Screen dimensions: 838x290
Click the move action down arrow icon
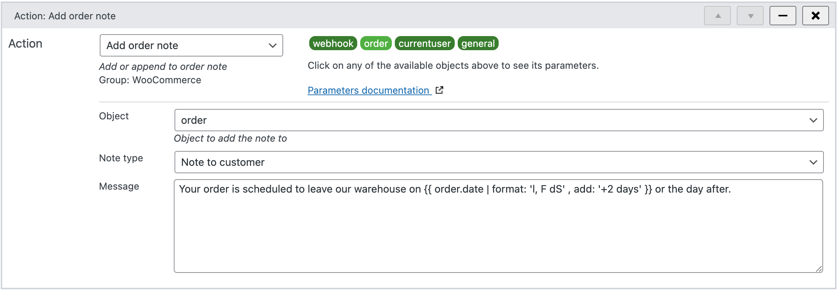750,16
